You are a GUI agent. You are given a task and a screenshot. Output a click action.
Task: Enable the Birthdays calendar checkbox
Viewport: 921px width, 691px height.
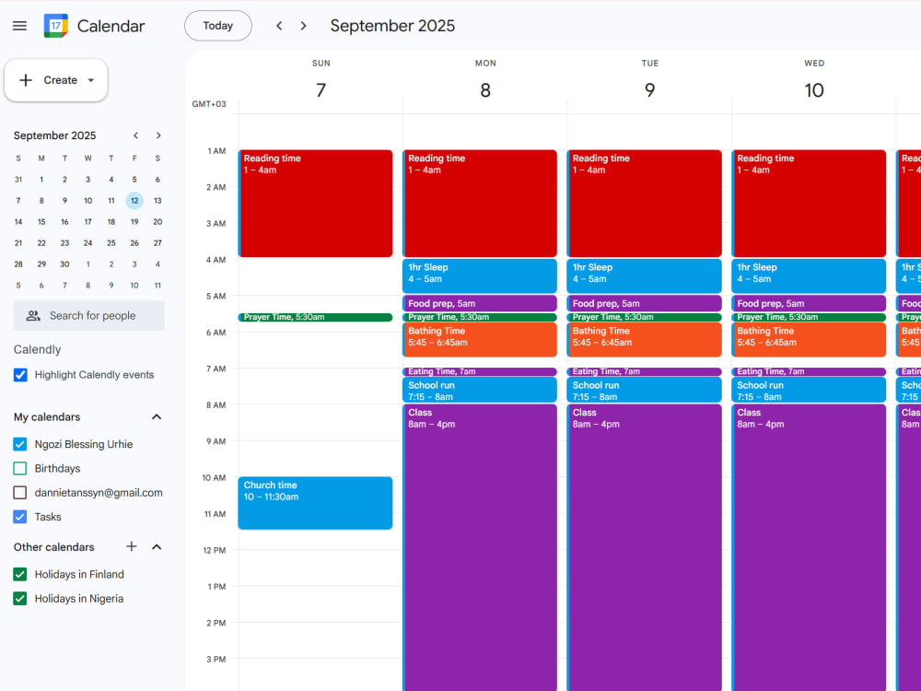point(20,468)
